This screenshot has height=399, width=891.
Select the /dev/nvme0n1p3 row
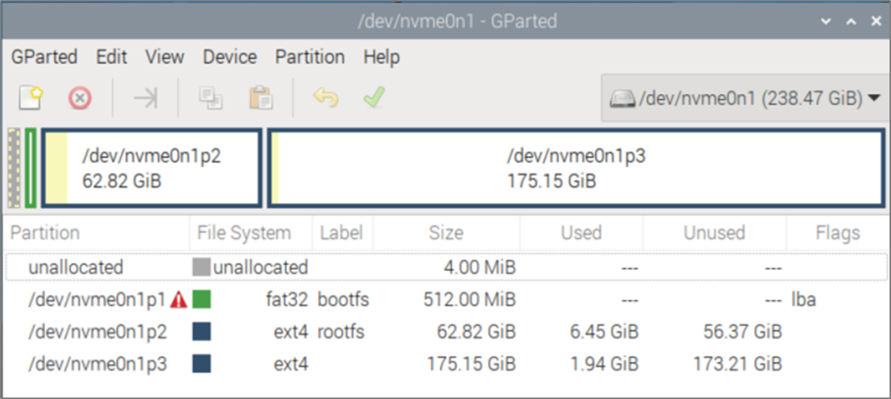(446, 364)
